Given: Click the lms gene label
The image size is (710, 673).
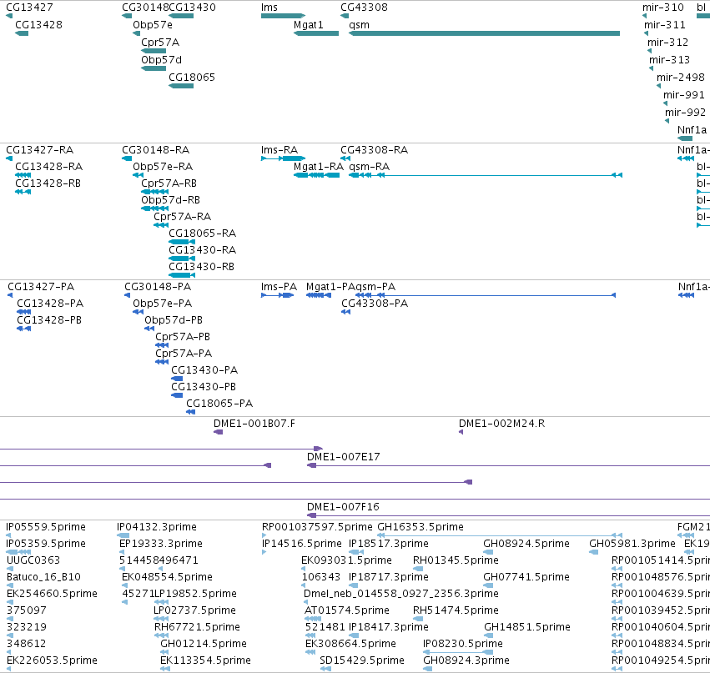Looking at the screenshot, I should (269, 8).
